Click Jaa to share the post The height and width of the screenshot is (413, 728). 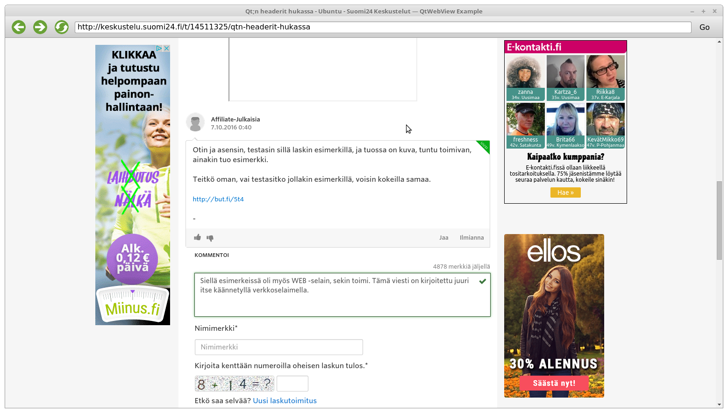444,238
